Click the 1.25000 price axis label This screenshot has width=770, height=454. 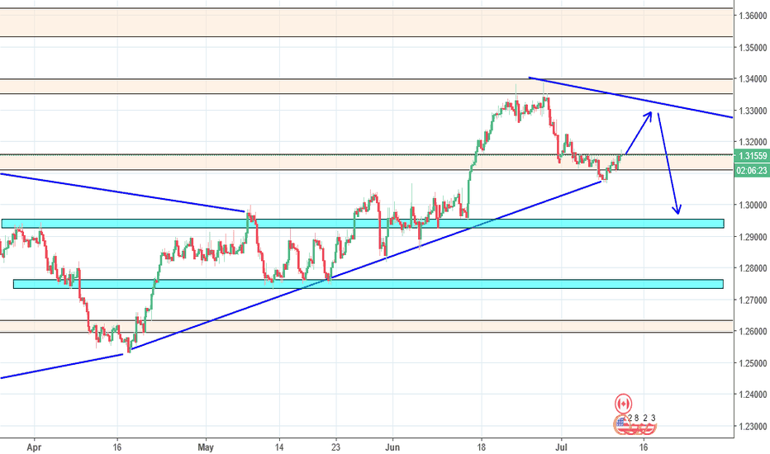753,363
